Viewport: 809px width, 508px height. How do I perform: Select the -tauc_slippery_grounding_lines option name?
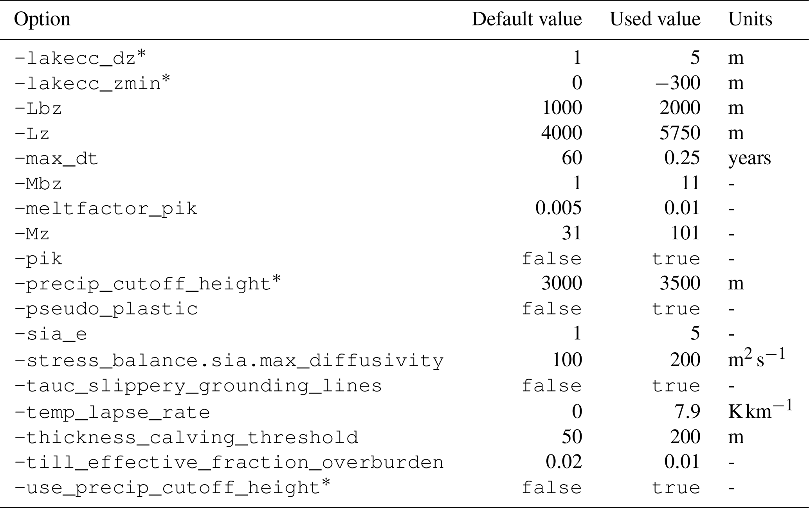(198, 386)
